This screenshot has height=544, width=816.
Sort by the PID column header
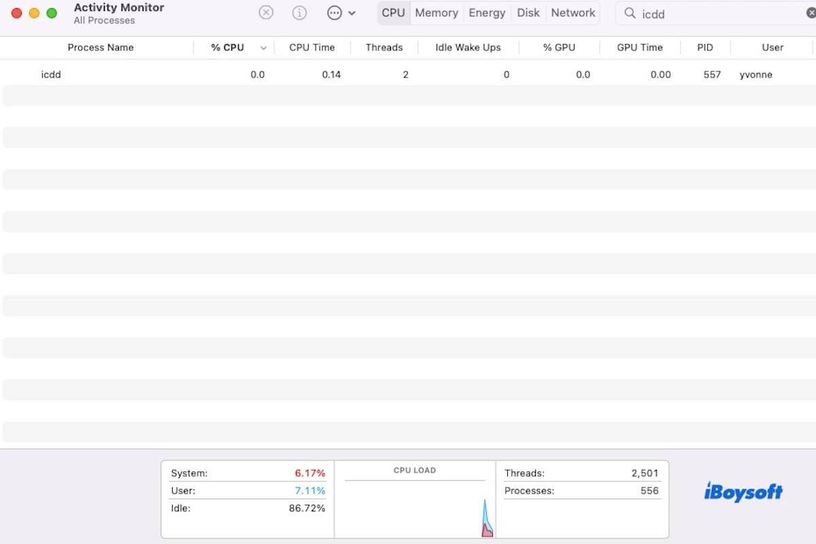tap(704, 48)
